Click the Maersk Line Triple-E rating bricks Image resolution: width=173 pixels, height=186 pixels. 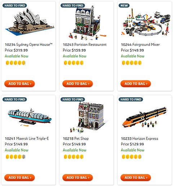15,157
